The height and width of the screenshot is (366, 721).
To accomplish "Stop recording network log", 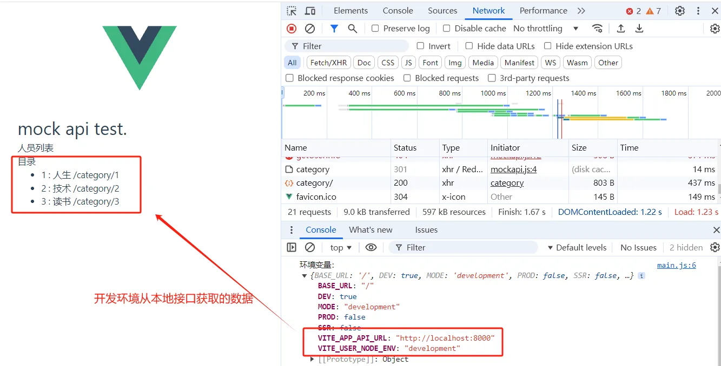I will coord(292,29).
